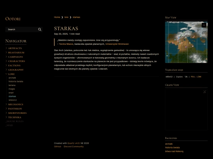
Task: Open the archaik backlink
Action: point(169,144)
